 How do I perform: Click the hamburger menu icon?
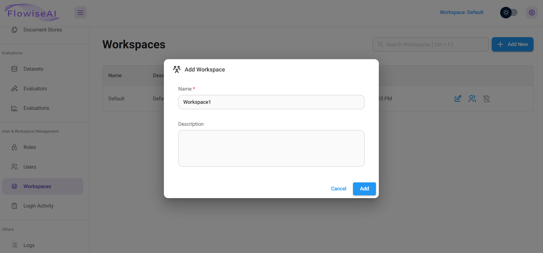point(81,13)
